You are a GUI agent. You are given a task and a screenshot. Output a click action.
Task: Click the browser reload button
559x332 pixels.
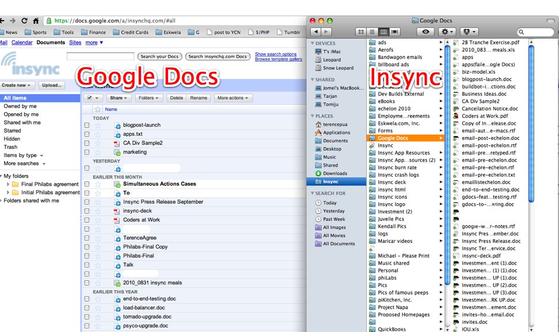[24, 20]
